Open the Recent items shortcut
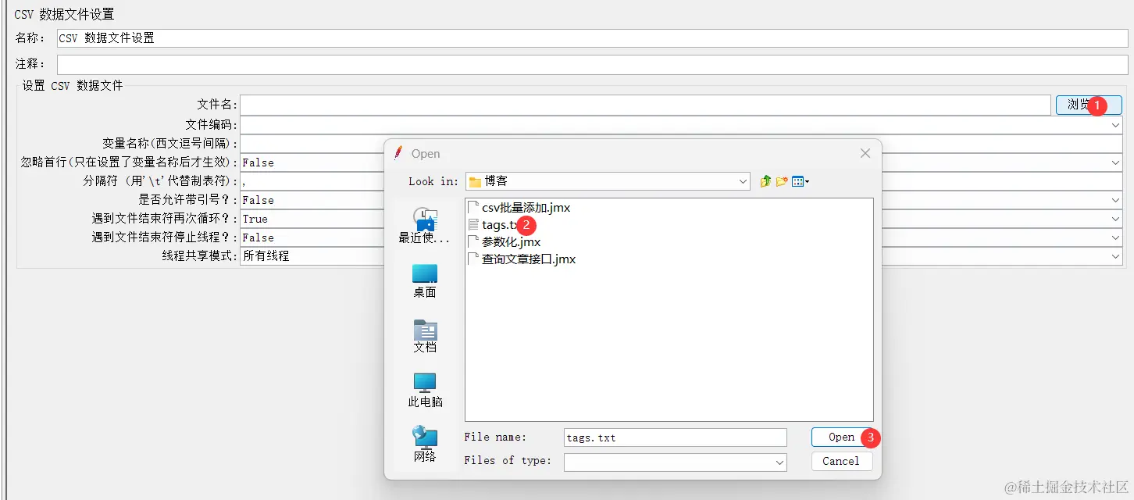 coord(425,226)
